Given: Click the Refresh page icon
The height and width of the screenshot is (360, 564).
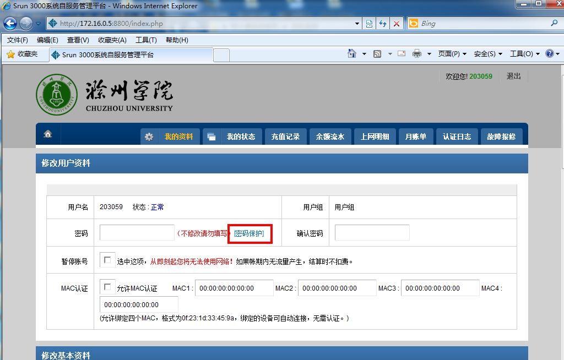Looking at the screenshot, I should click(383, 24).
